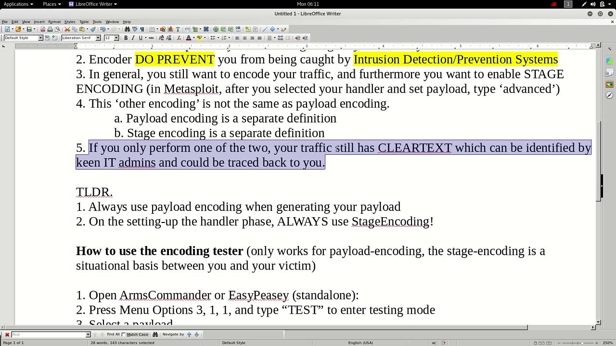This screenshot has height=346, width=616.
Task: Select the Insert Line tool
Action: [265, 29]
